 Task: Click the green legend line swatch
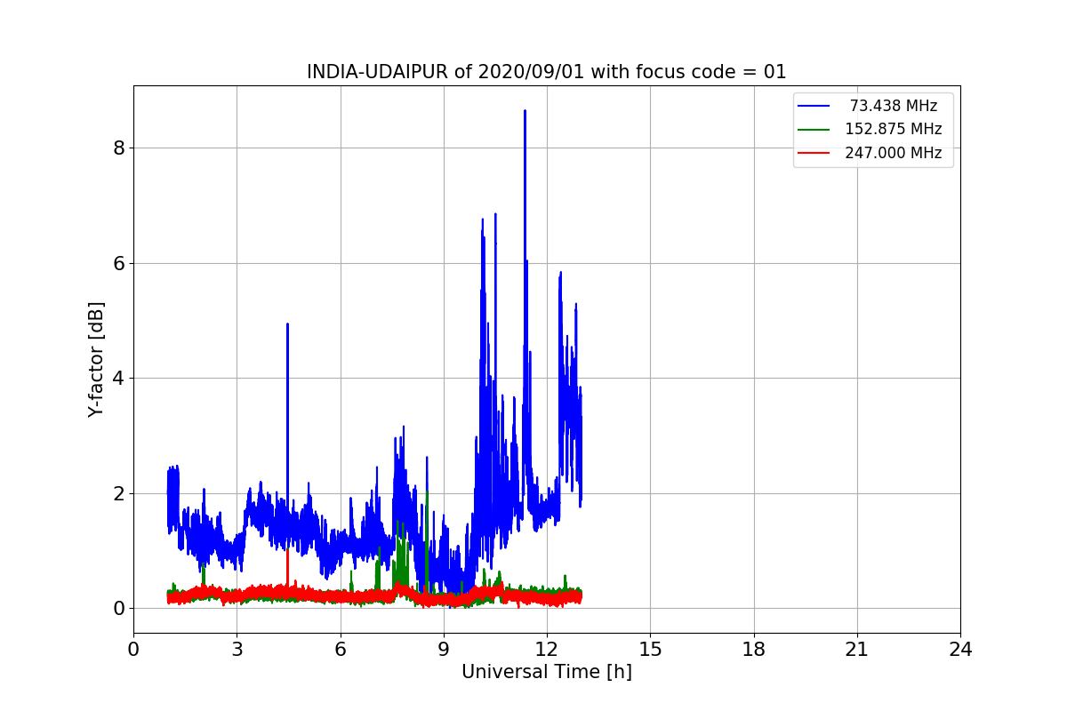814,130
